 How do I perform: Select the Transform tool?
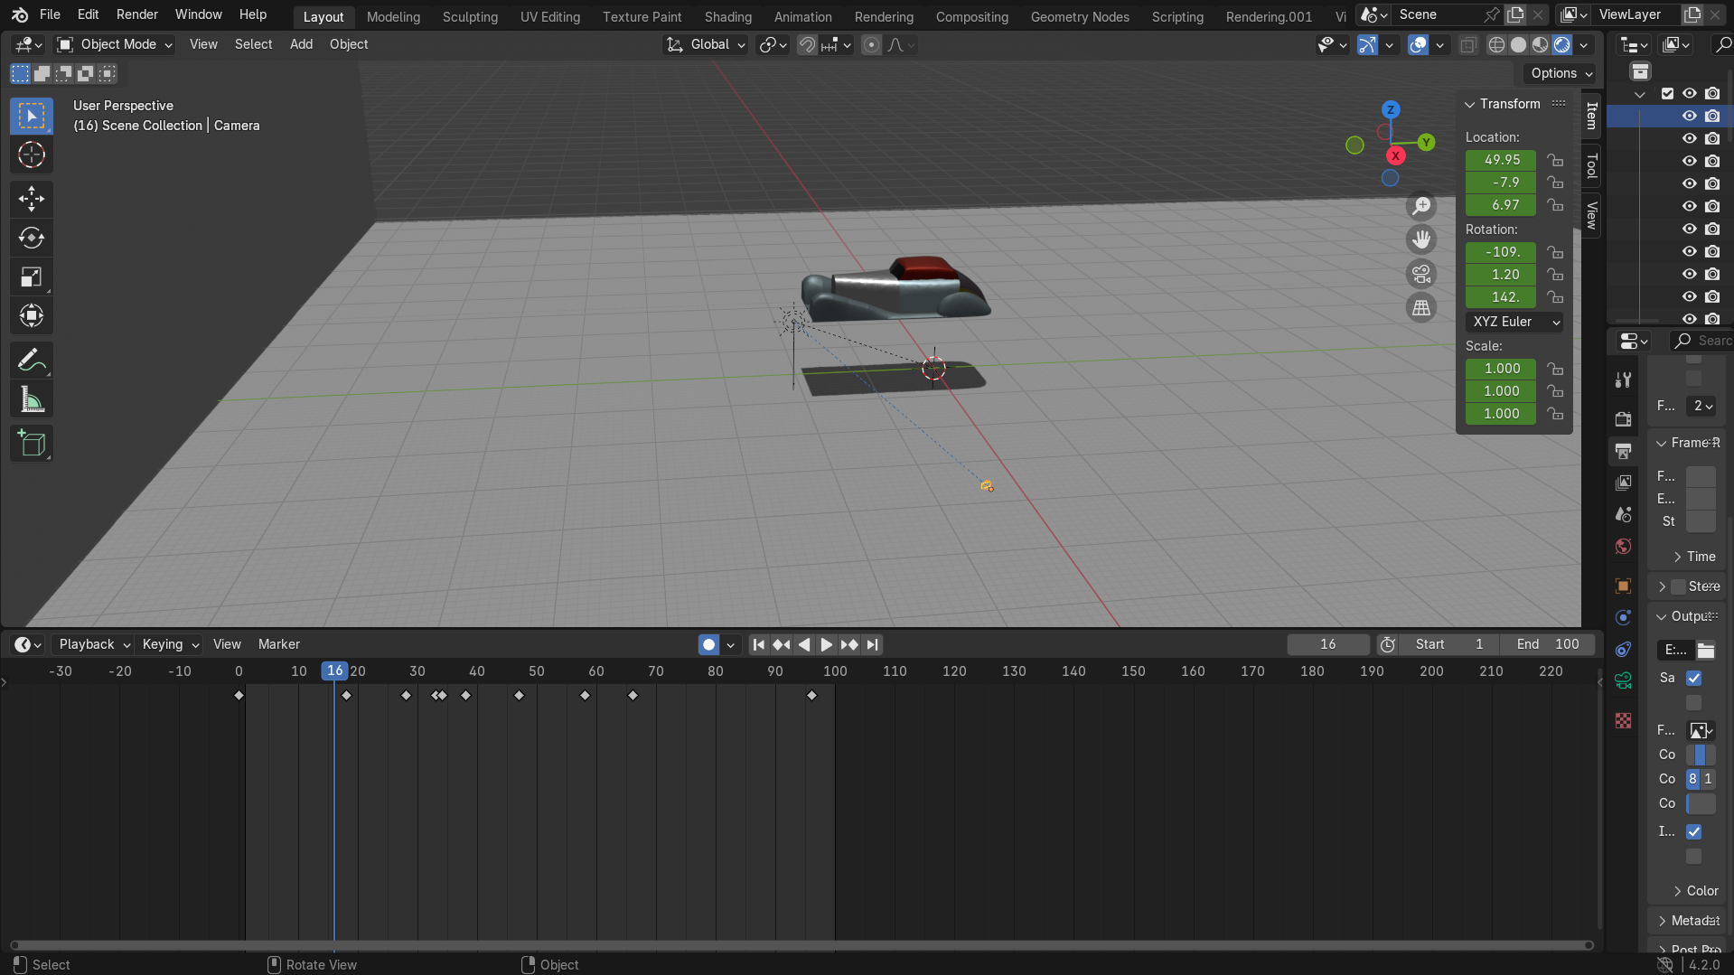click(x=32, y=315)
